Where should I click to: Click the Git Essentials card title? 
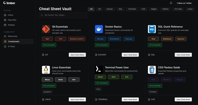[x=60, y=27]
